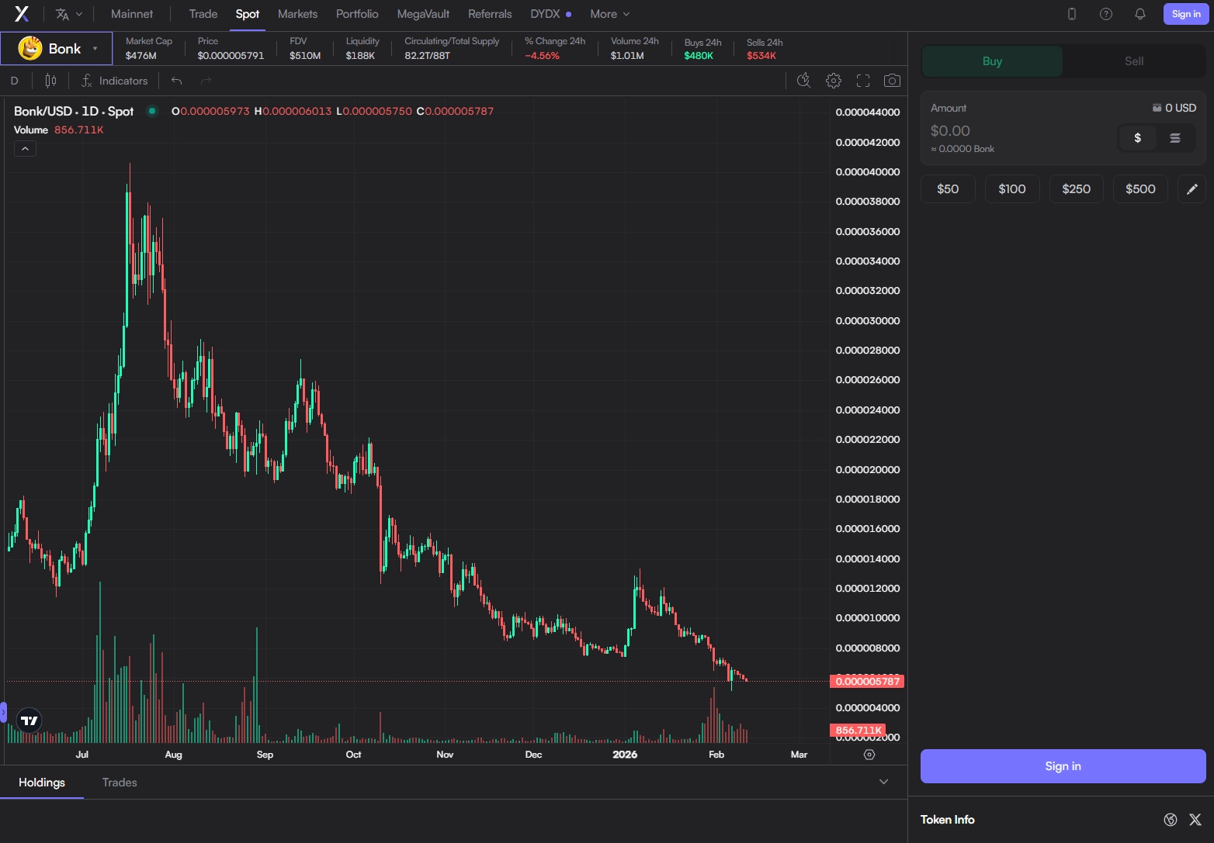Click the -4.56% change value
The height and width of the screenshot is (843, 1214).
click(x=542, y=56)
